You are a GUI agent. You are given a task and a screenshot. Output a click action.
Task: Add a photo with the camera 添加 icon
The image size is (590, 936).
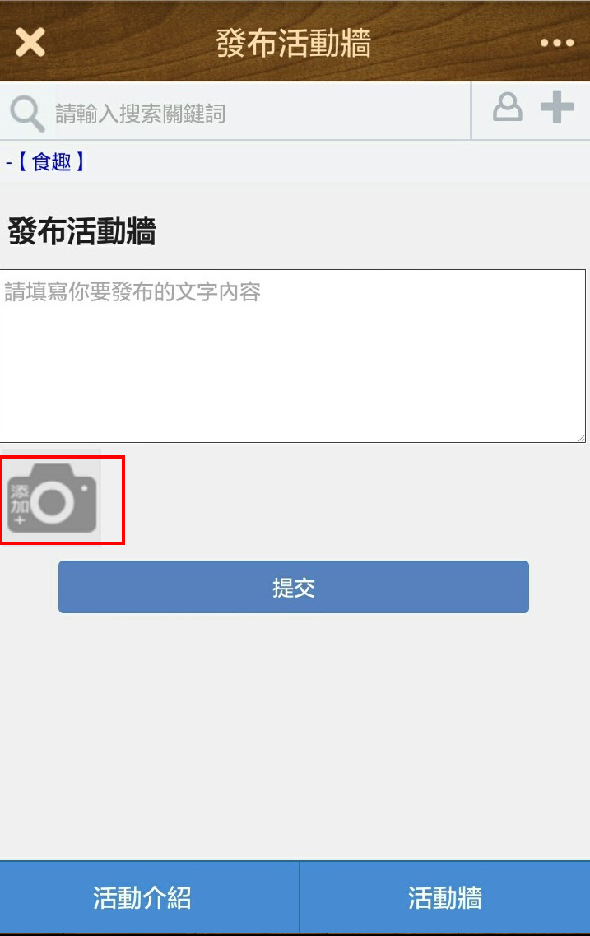point(52,497)
